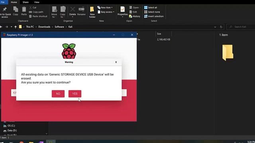Click the Edit command in ribbon

tap(133, 12)
